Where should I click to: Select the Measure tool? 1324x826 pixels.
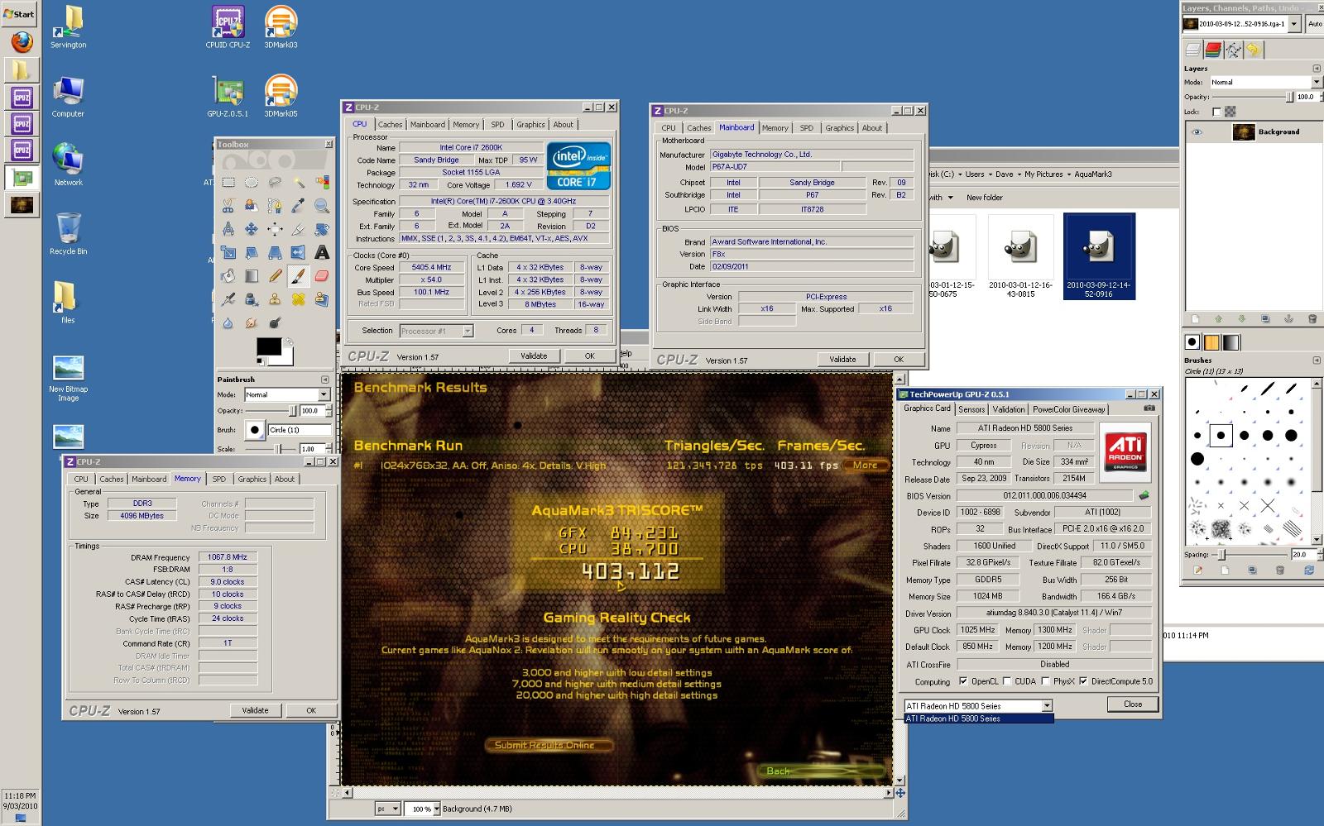[228, 229]
